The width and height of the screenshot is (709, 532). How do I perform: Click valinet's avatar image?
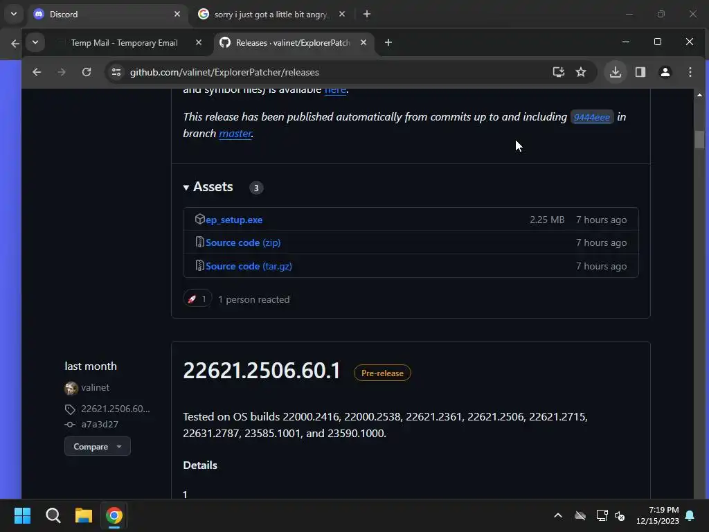point(71,388)
